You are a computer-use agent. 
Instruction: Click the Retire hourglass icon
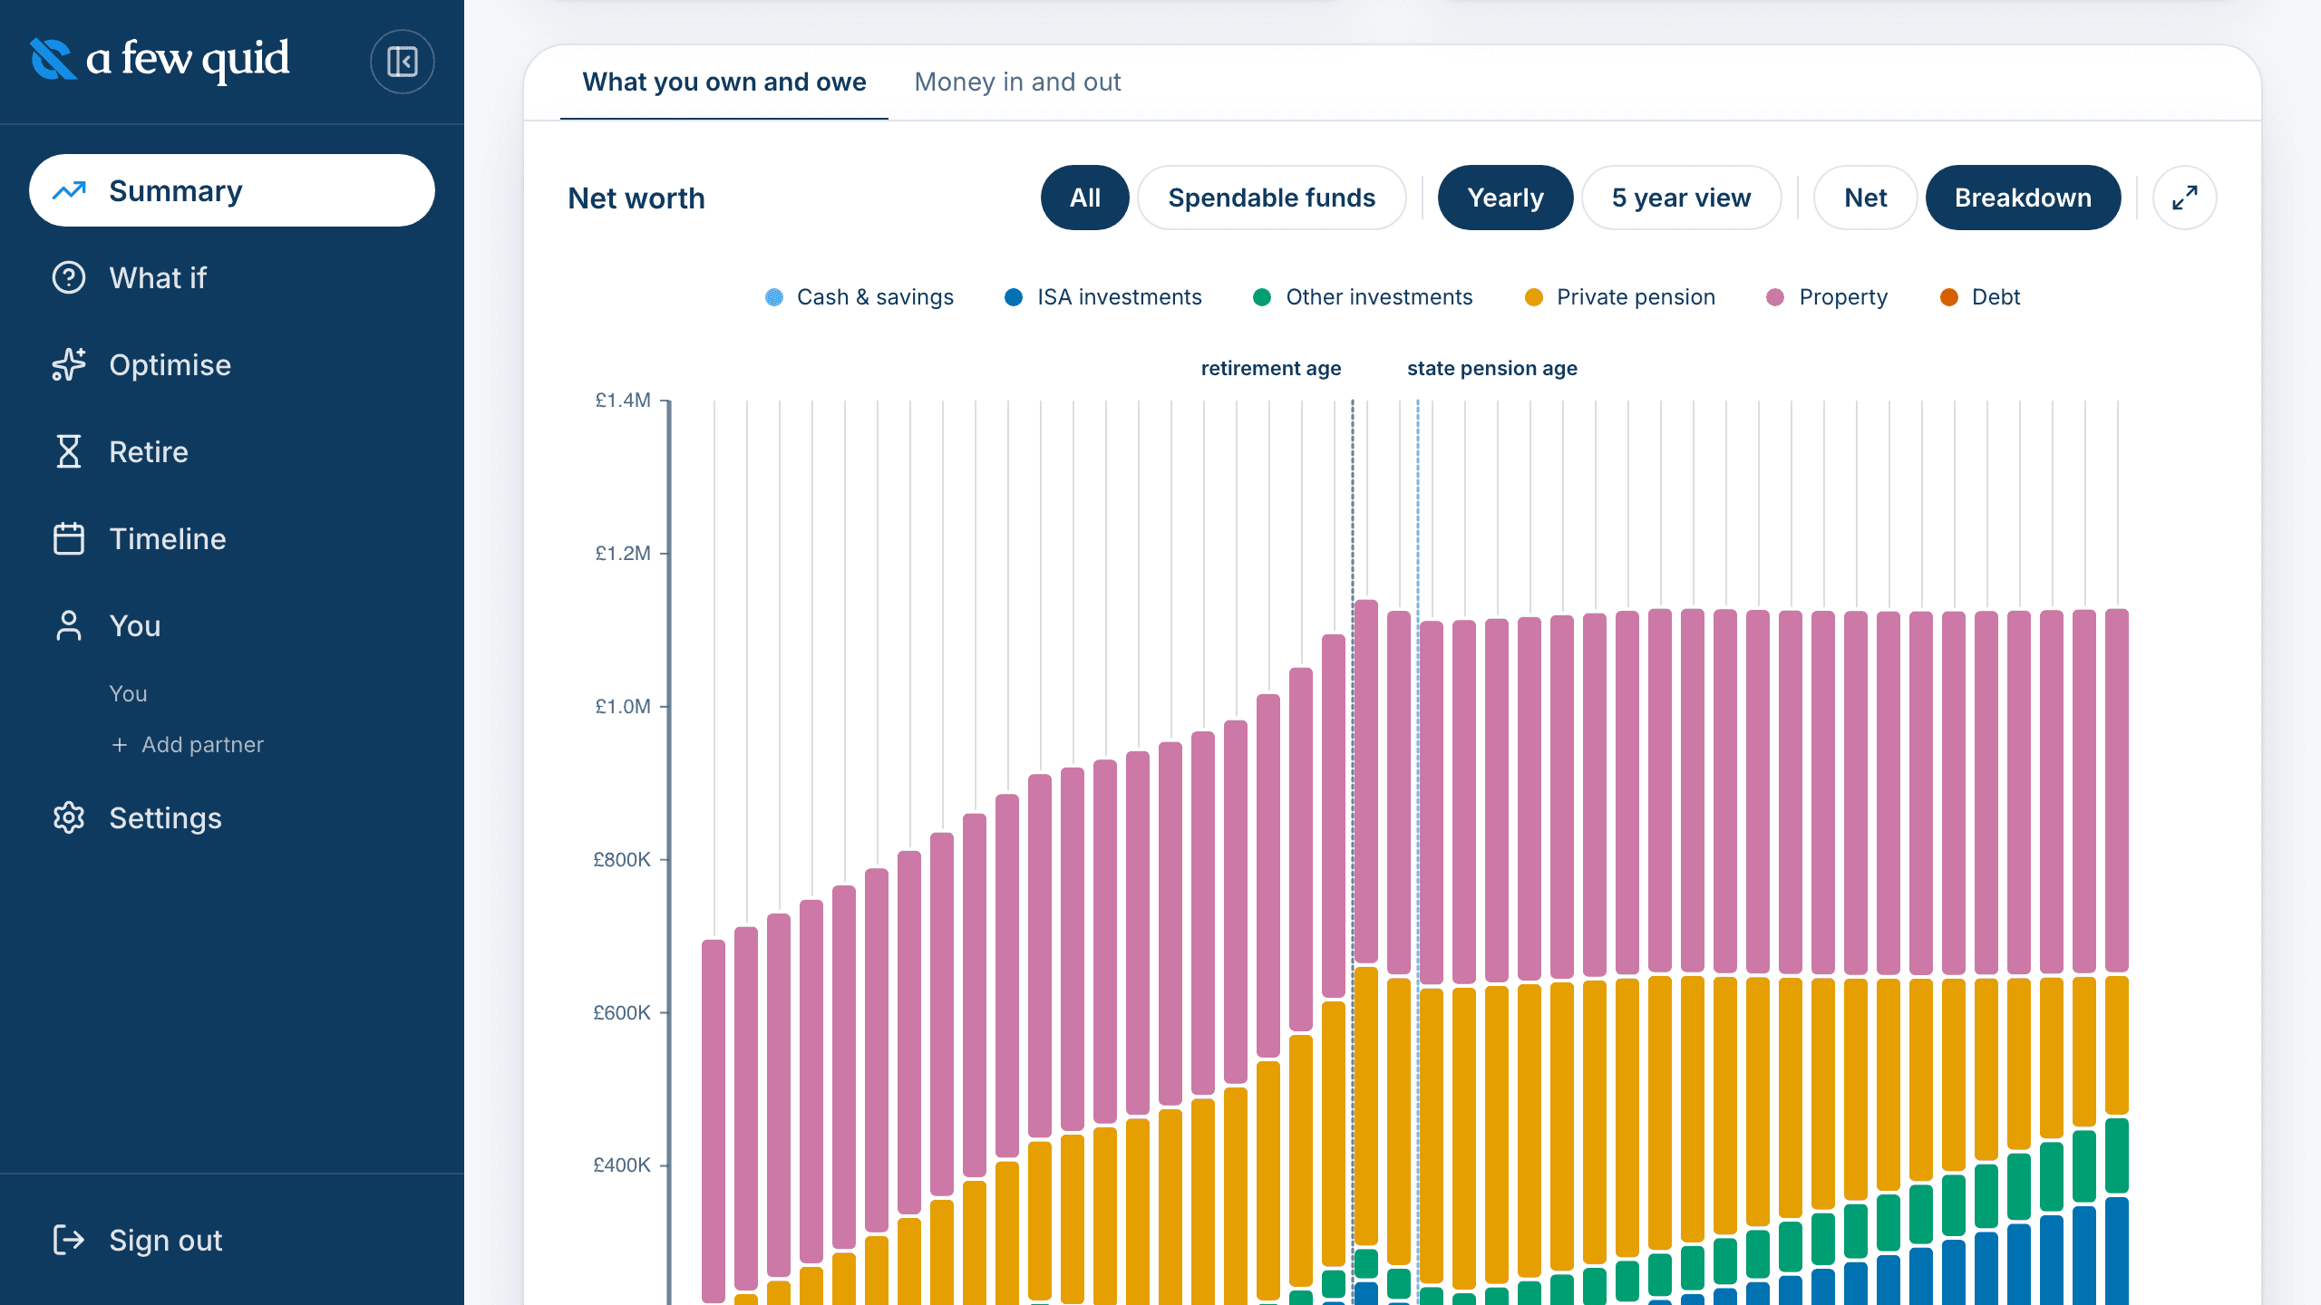(x=69, y=451)
